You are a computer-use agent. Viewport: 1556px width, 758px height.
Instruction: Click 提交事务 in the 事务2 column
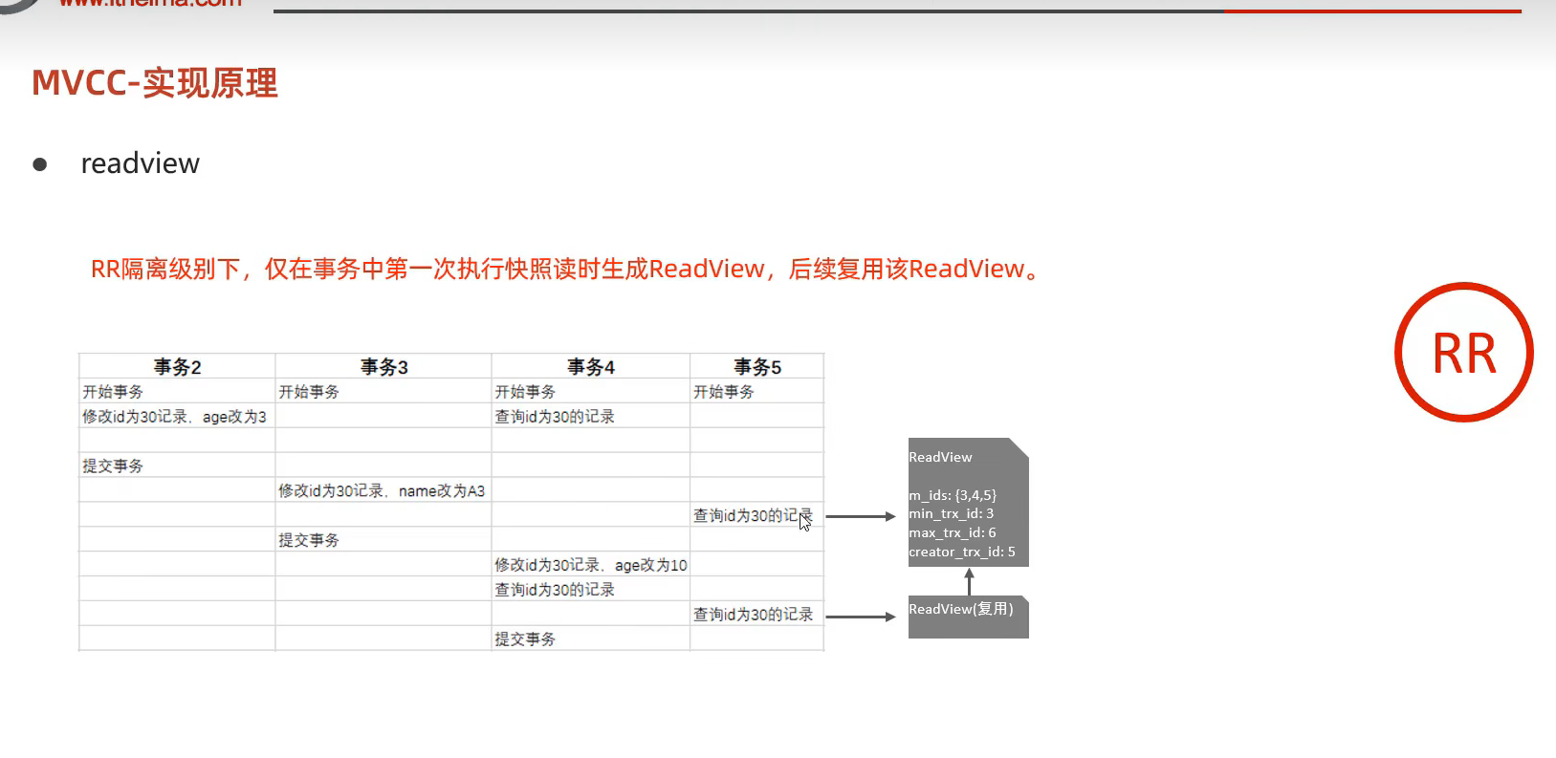click(x=113, y=466)
